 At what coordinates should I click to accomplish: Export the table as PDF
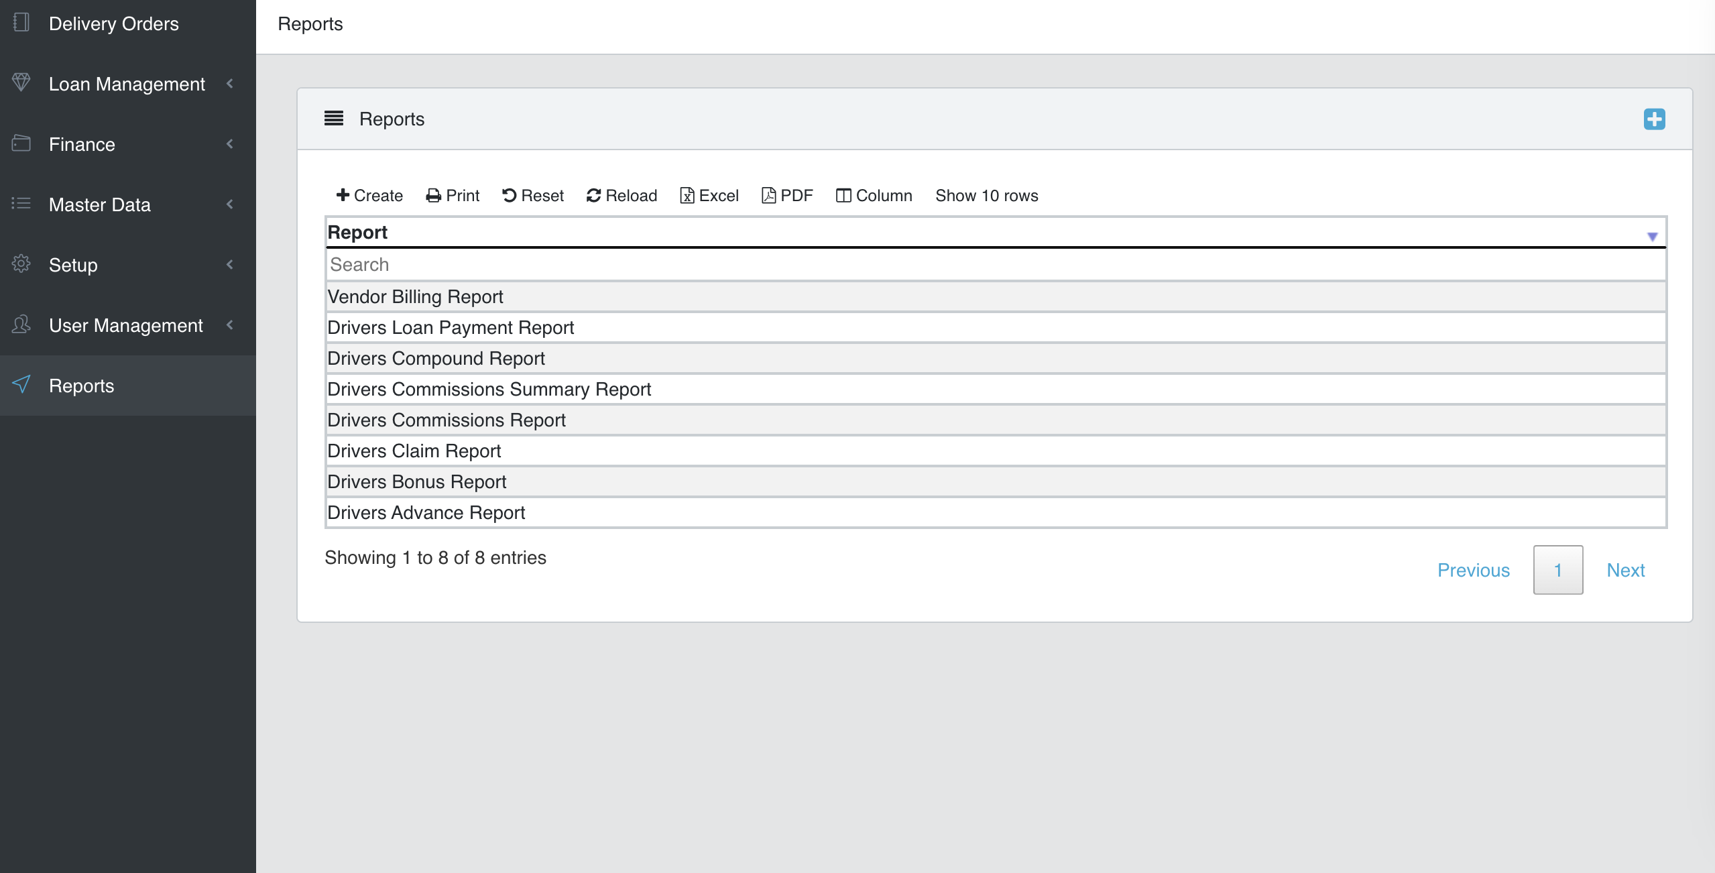point(788,196)
